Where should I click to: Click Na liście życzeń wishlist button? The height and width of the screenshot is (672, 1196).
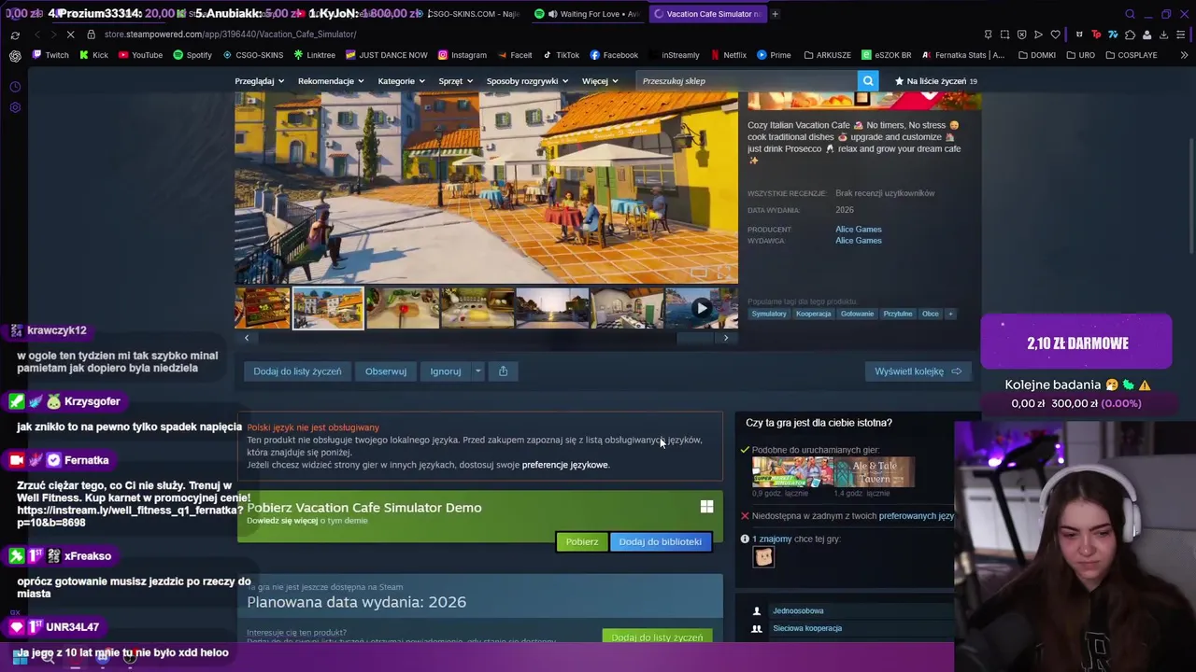tap(935, 81)
